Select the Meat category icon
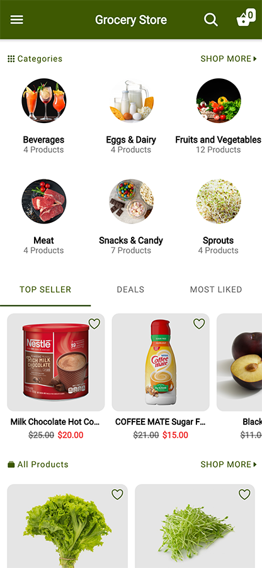Image resolution: width=262 pixels, height=568 pixels. click(x=43, y=201)
